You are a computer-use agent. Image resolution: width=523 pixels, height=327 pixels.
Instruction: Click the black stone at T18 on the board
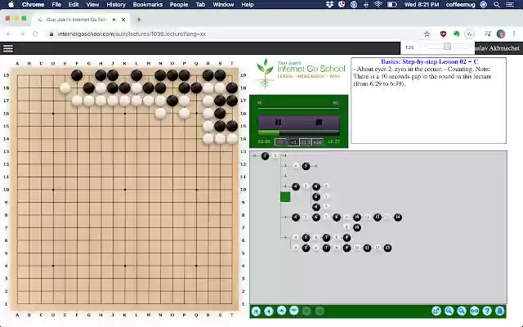[x=232, y=88]
